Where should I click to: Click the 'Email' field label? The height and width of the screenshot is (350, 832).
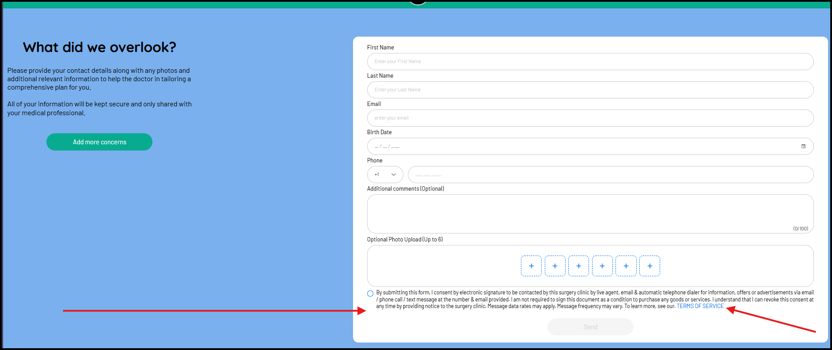pos(374,104)
